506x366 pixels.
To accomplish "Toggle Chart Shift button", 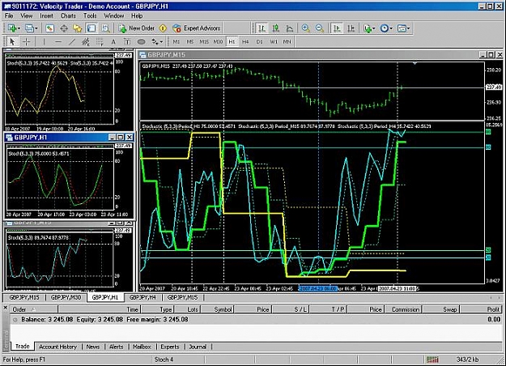I will pos(351,28).
